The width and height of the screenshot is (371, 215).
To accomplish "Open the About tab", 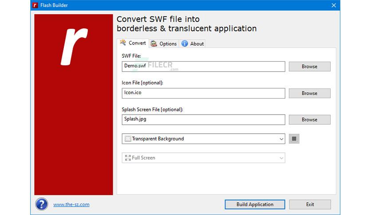I will click(x=192, y=44).
